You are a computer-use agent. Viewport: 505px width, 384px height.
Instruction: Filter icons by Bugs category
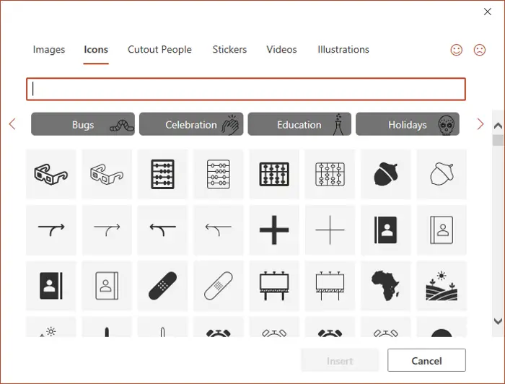83,124
